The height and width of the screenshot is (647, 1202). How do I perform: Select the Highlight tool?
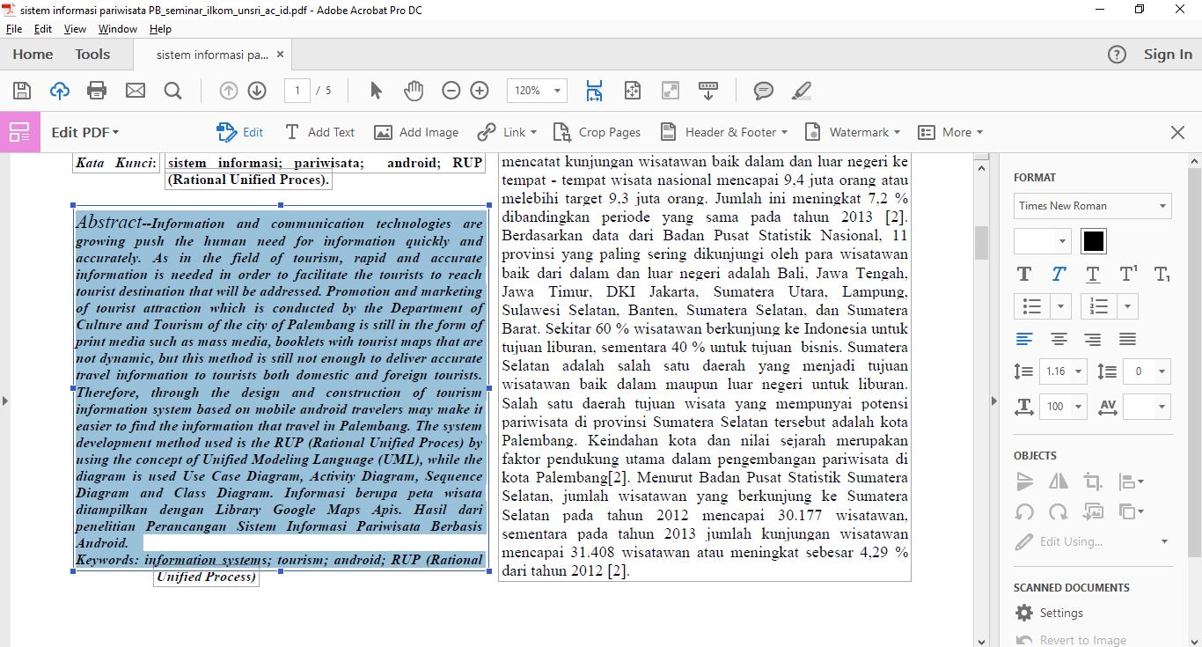coord(801,91)
